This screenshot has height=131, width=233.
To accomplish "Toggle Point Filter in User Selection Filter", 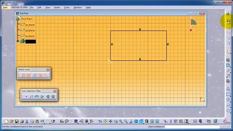I will [26, 97].
